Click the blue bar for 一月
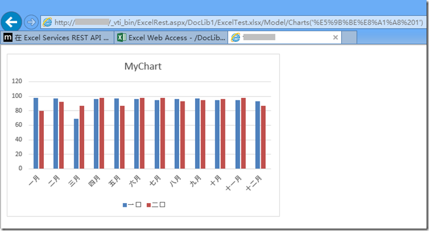429x231 pixels. [36, 133]
